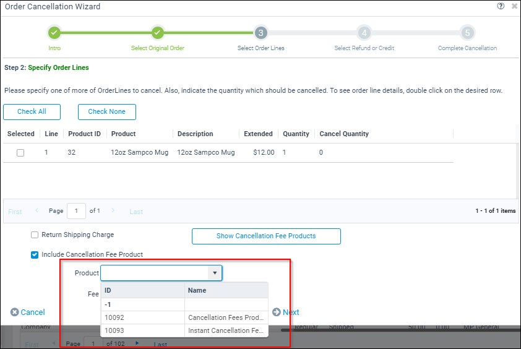
Task: Click the previous page arrow in grid pager
Action: (37, 210)
